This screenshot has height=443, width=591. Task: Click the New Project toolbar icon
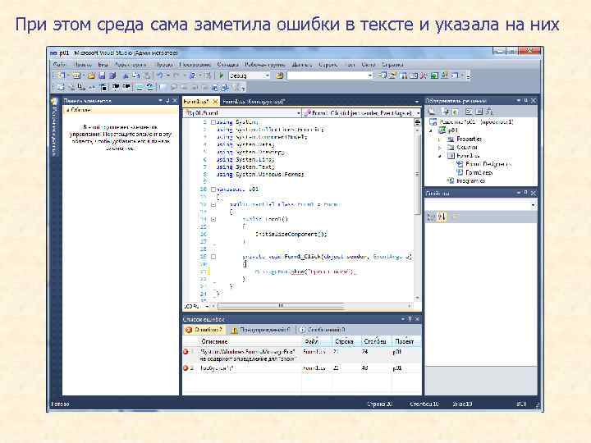62,75
